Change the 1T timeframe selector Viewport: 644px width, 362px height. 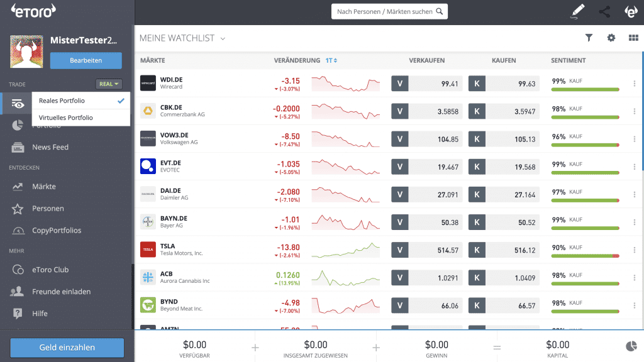pos(331,60)
